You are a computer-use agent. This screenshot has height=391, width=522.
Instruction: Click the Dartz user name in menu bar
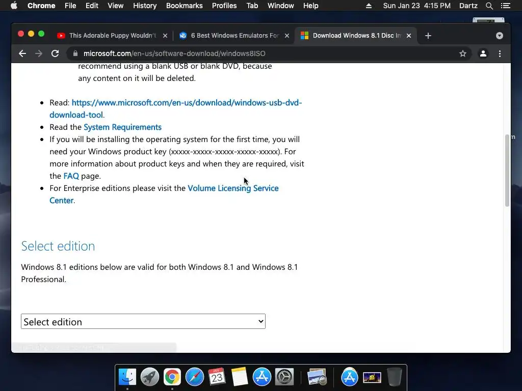[468, 6]
